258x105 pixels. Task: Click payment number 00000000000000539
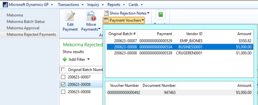156,53
